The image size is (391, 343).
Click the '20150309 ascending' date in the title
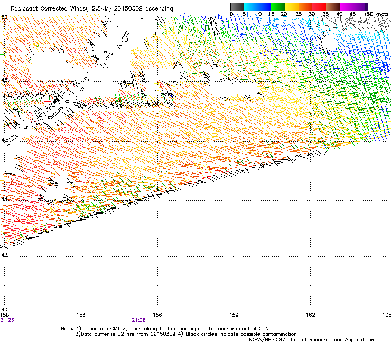[x=144, y=8]
